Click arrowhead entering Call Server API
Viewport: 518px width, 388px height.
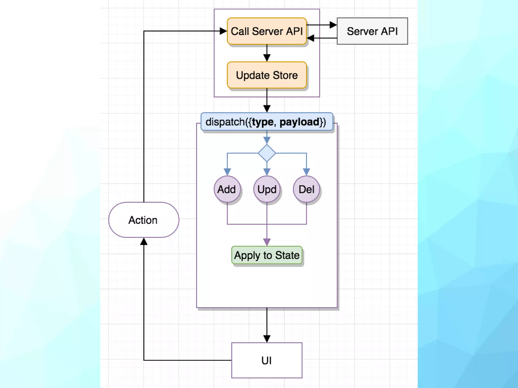click(223, 31)
